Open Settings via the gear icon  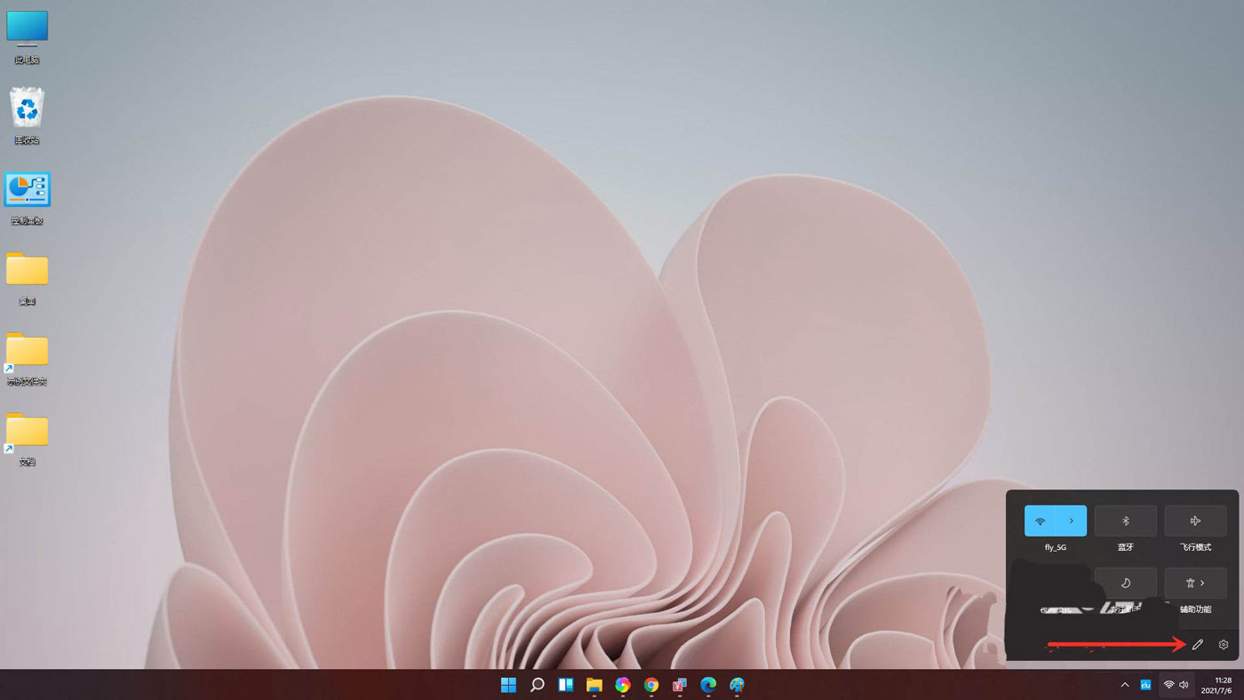1223,643
